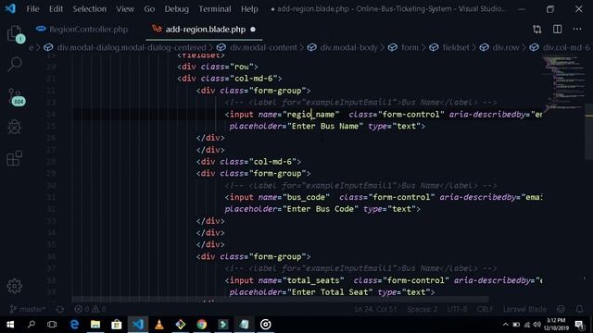The image size is (593, 333).
Task: Launch Microsoft Edge from taskbar
Action: coord(74,325)
